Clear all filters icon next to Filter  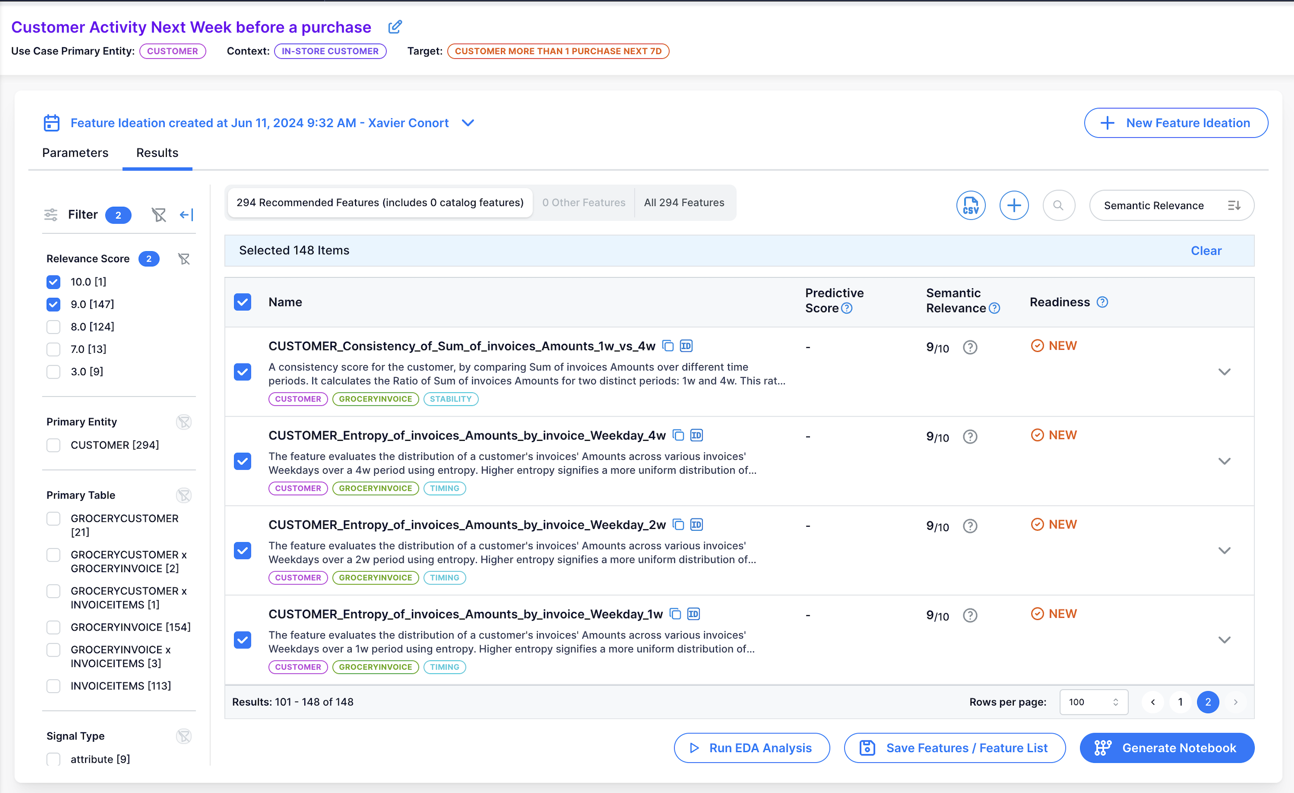(x=158, y=215)
